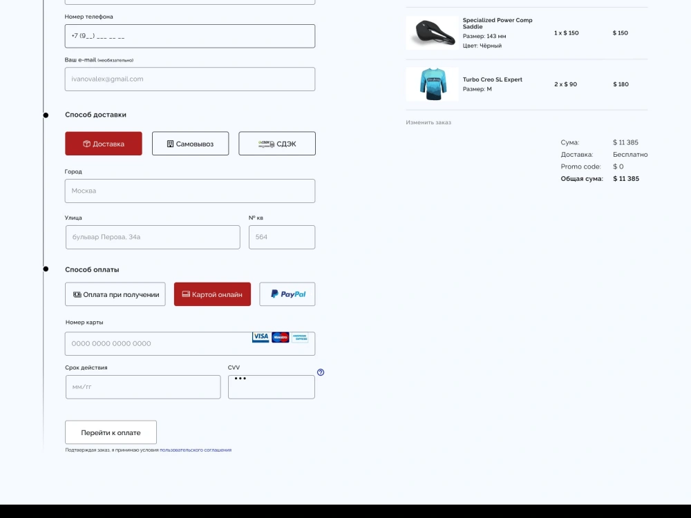The width and height of the screenshot is (691, 518).
Task: Select Картой онлайн payment method
Action: 212,294
